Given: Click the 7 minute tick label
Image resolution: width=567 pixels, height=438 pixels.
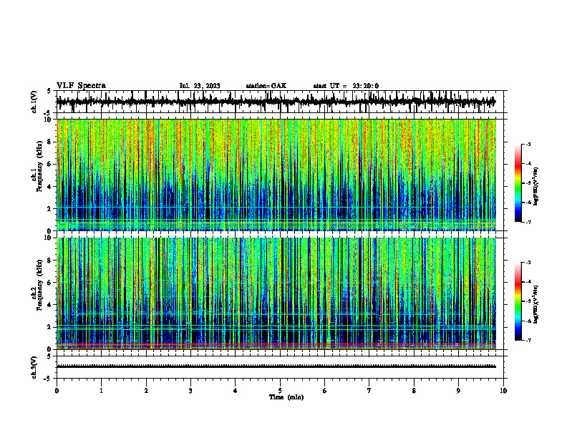Looking at the screenshot, I should [x=369, y=391].
